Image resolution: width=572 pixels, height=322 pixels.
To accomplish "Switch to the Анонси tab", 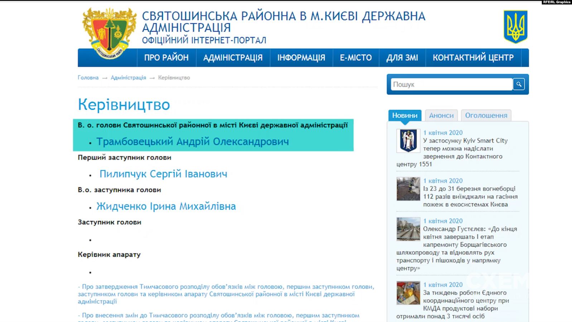I will coord(441,115).
